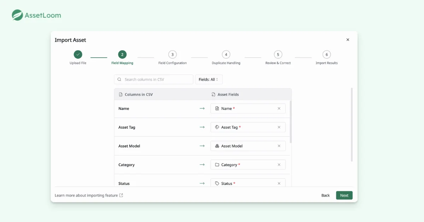424x222 pixels.
Task: Jump to step 5 Review & Correct
Action: tap(278, 54)
